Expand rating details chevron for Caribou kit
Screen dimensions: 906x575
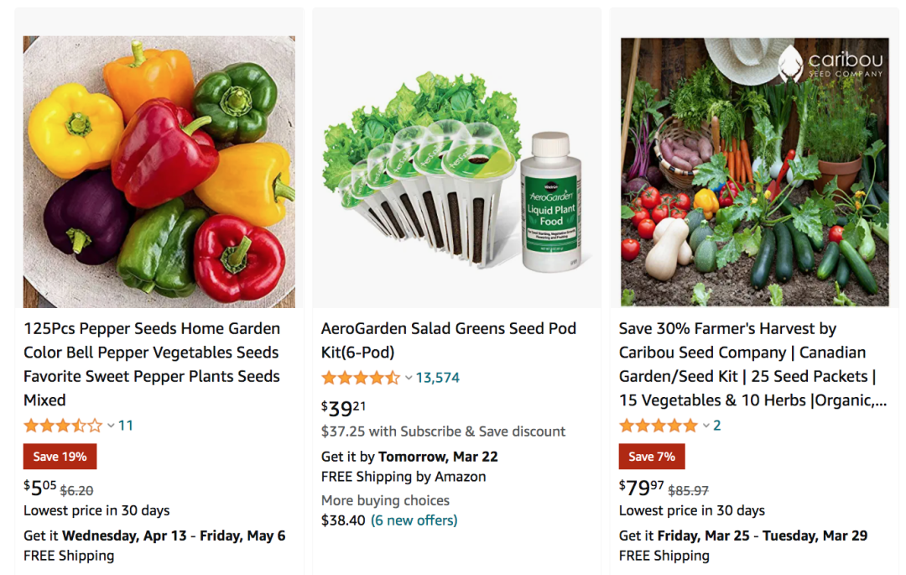[x=706, y=426]
